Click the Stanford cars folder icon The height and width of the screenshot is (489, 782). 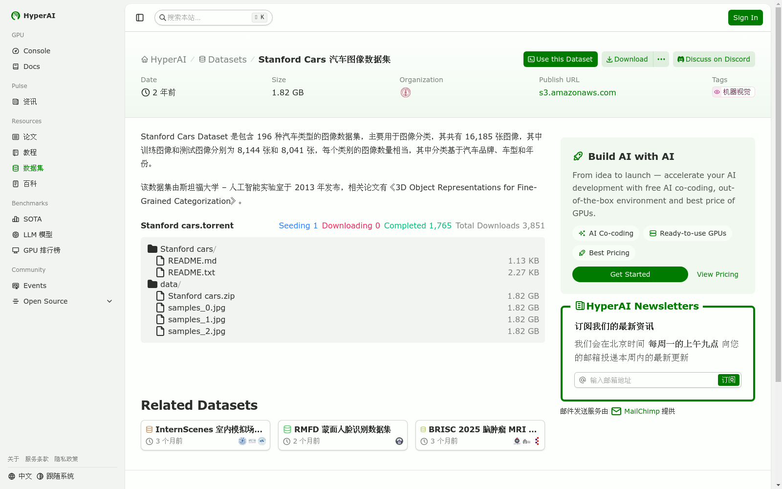click(x=152, y=249)
